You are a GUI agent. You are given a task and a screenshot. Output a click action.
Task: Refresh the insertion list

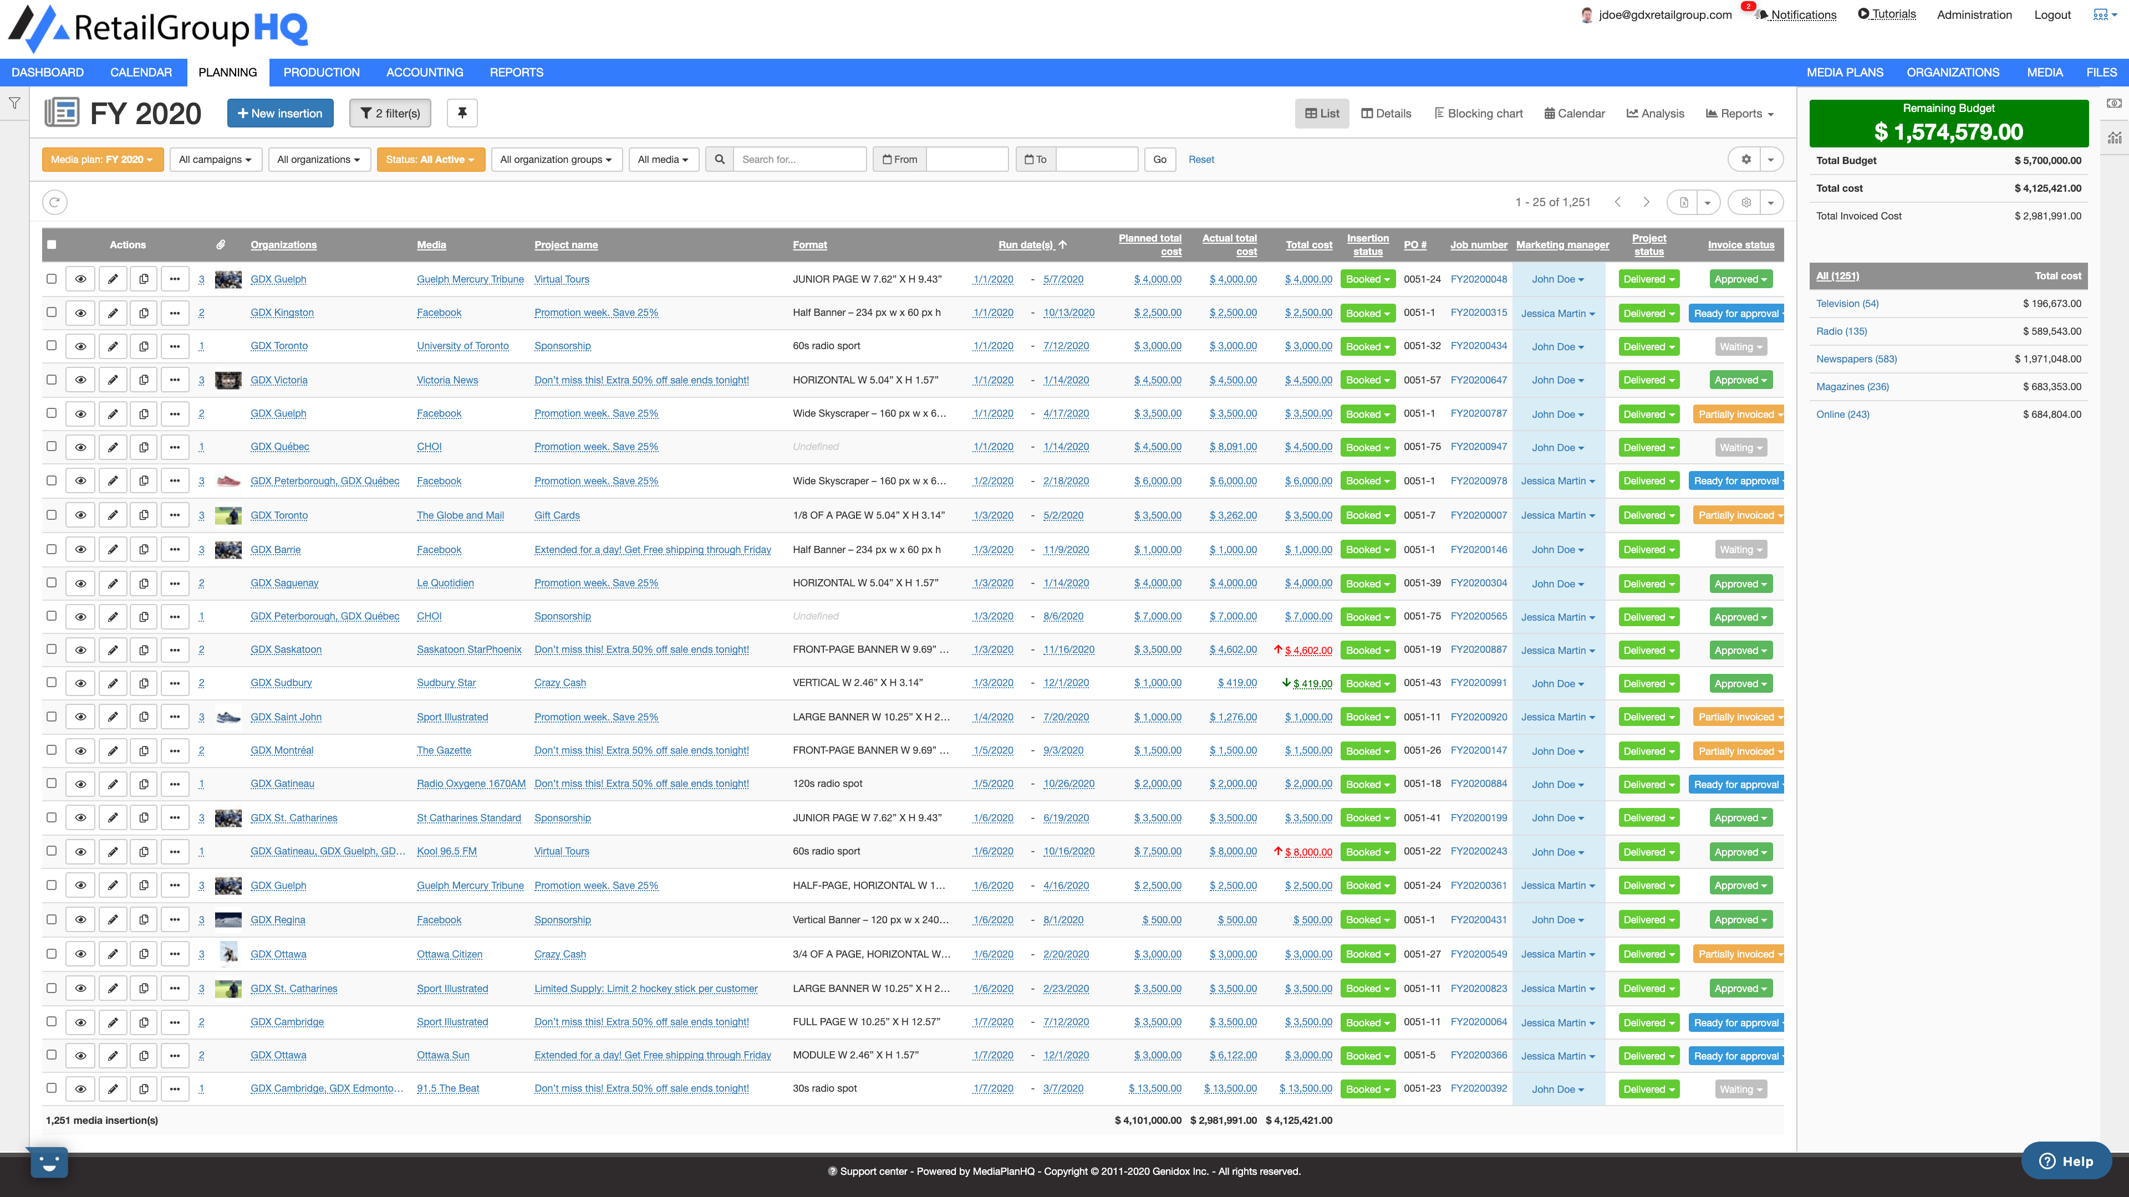[x=54, y=202]
